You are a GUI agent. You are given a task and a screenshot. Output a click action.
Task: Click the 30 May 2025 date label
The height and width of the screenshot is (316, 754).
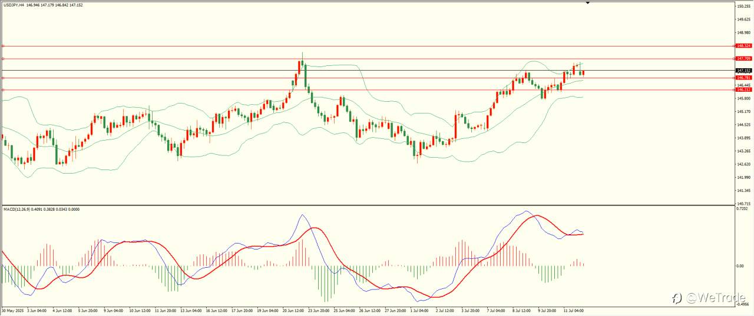point(11,310)
